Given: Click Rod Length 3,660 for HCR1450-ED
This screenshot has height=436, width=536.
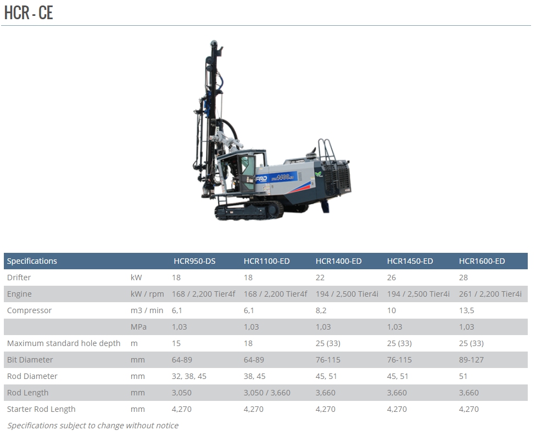Looking at the screenshot, I should [x=397, y=393].
